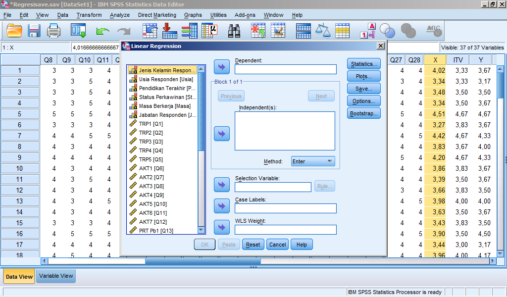Open the Graphs menu
Screen dimensions: 507x297
[193, 15]
